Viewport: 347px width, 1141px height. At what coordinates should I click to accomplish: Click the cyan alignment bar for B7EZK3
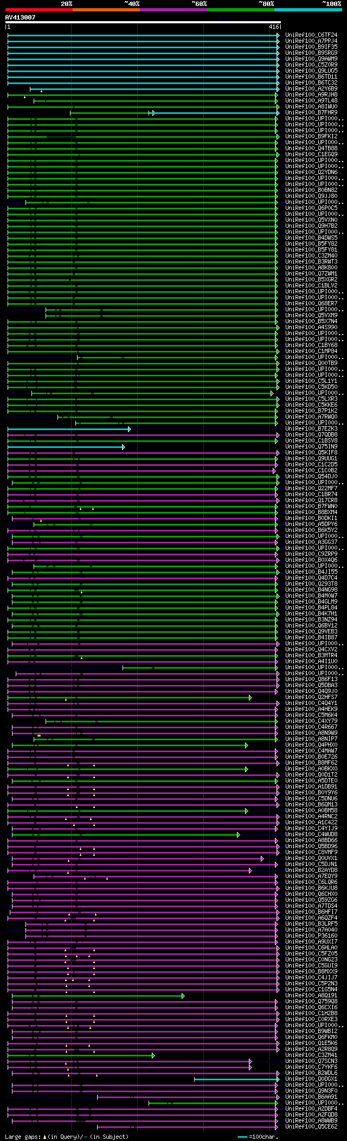(x=69, y=429)
